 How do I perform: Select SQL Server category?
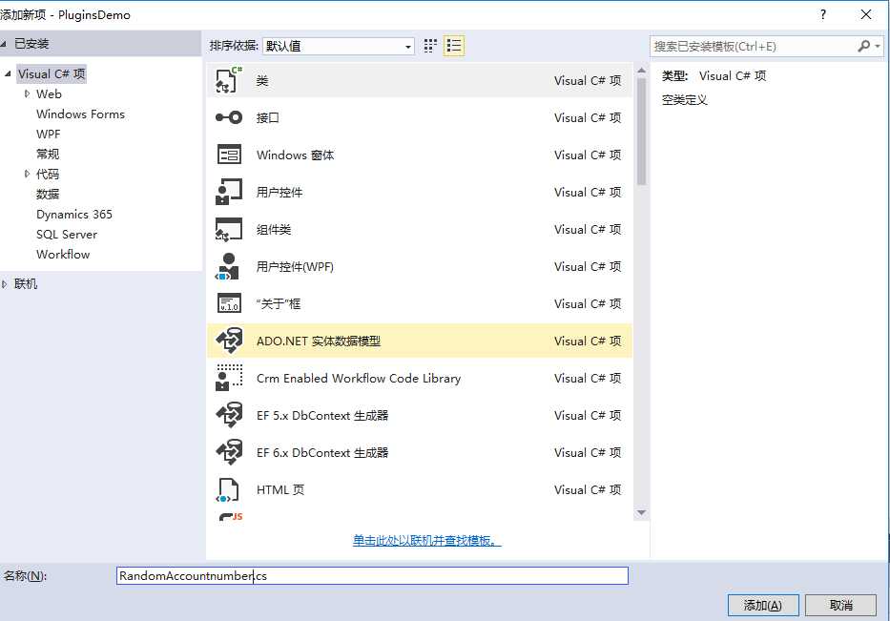coord(67,235)
